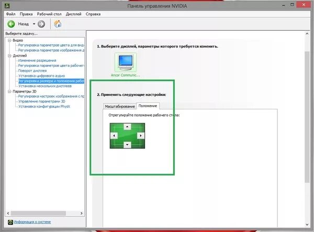Viewport: 314px width, 232px height.
Task: Click the system information icon
Action: [10, 222]
